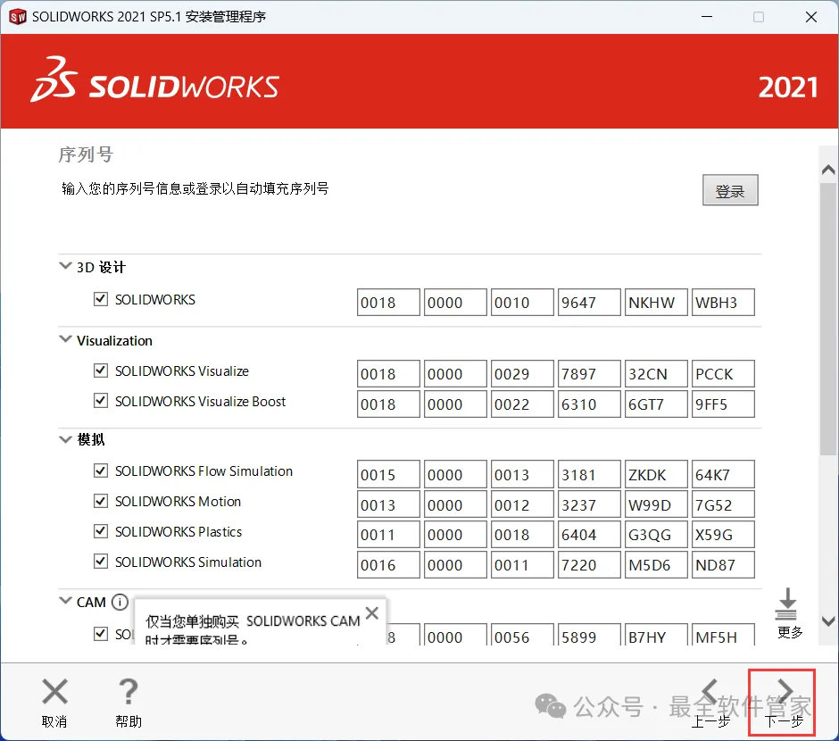The image size is (839, 741).
Task: Uncheck the SOLIDWORKS 3D design checkbox
Action: click(101, 299)
